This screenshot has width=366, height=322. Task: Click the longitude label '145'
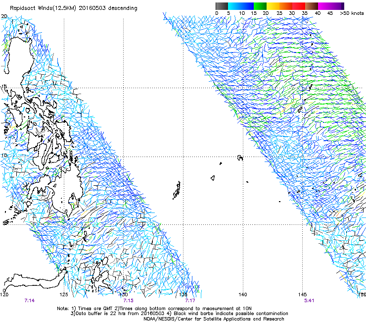[x=302, y=295]
